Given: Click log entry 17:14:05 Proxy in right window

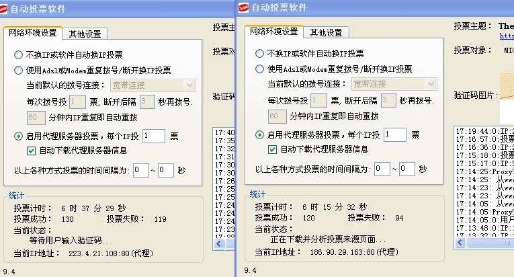Looking at the screenshot, I should (485, 212).
